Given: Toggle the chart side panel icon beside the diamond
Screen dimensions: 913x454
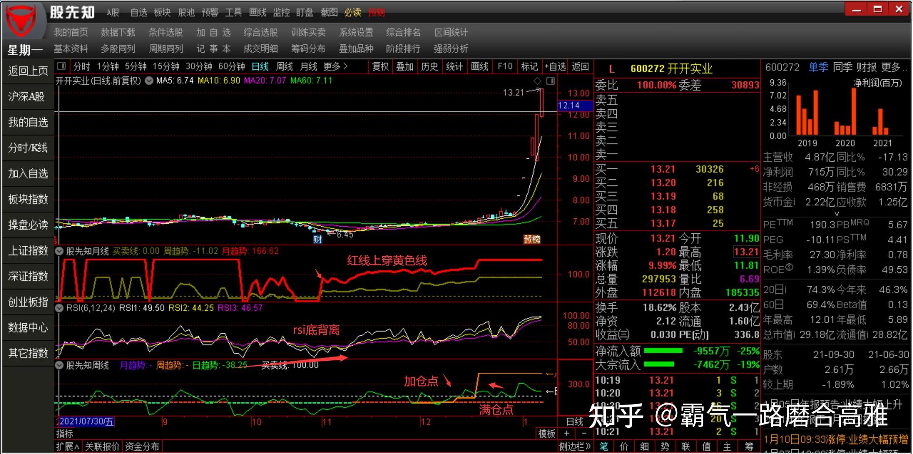Looking at the screenshot, I should [551, 81].
